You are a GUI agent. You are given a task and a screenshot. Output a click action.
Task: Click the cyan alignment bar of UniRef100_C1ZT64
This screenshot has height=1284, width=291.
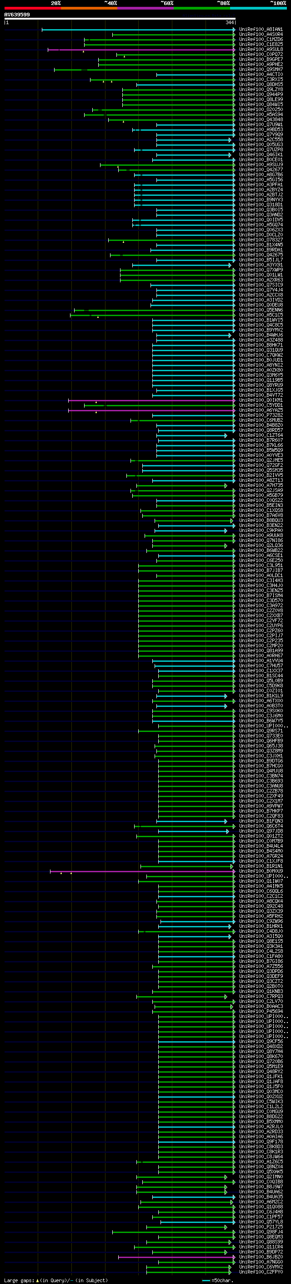[x=192, y=435]
